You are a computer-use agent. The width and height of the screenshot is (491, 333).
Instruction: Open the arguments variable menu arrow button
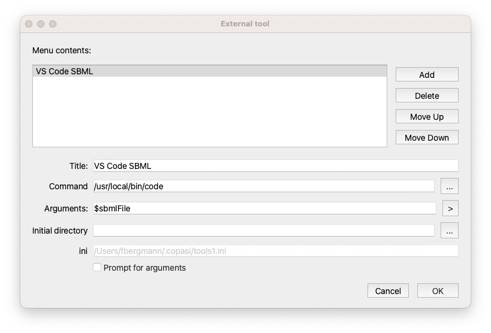[450, 208]
